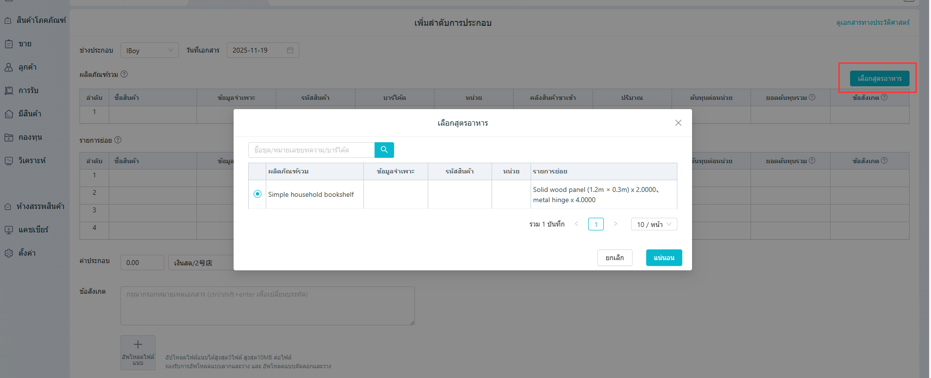This screenshot has height=378, width=931.
Task: Open the calendar icon in date field
Action: 290,50
